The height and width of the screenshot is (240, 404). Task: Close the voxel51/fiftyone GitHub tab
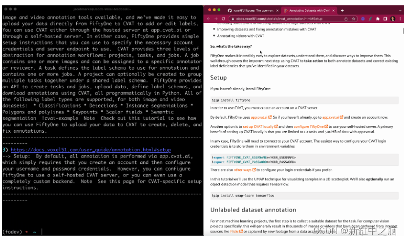(277, 11)
